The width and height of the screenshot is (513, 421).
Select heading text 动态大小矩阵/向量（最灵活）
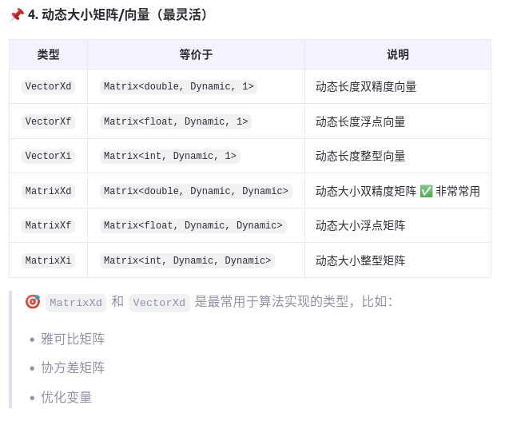125,15
